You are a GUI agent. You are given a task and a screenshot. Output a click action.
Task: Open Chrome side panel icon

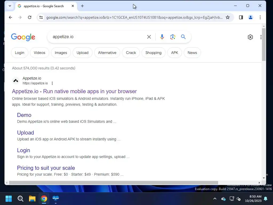[241, 17]
